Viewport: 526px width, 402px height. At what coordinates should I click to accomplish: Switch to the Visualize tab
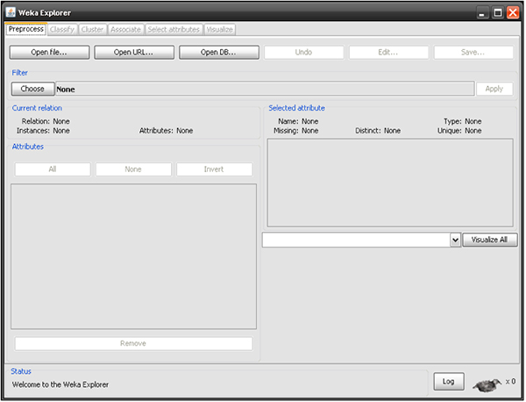pos(220,30)
